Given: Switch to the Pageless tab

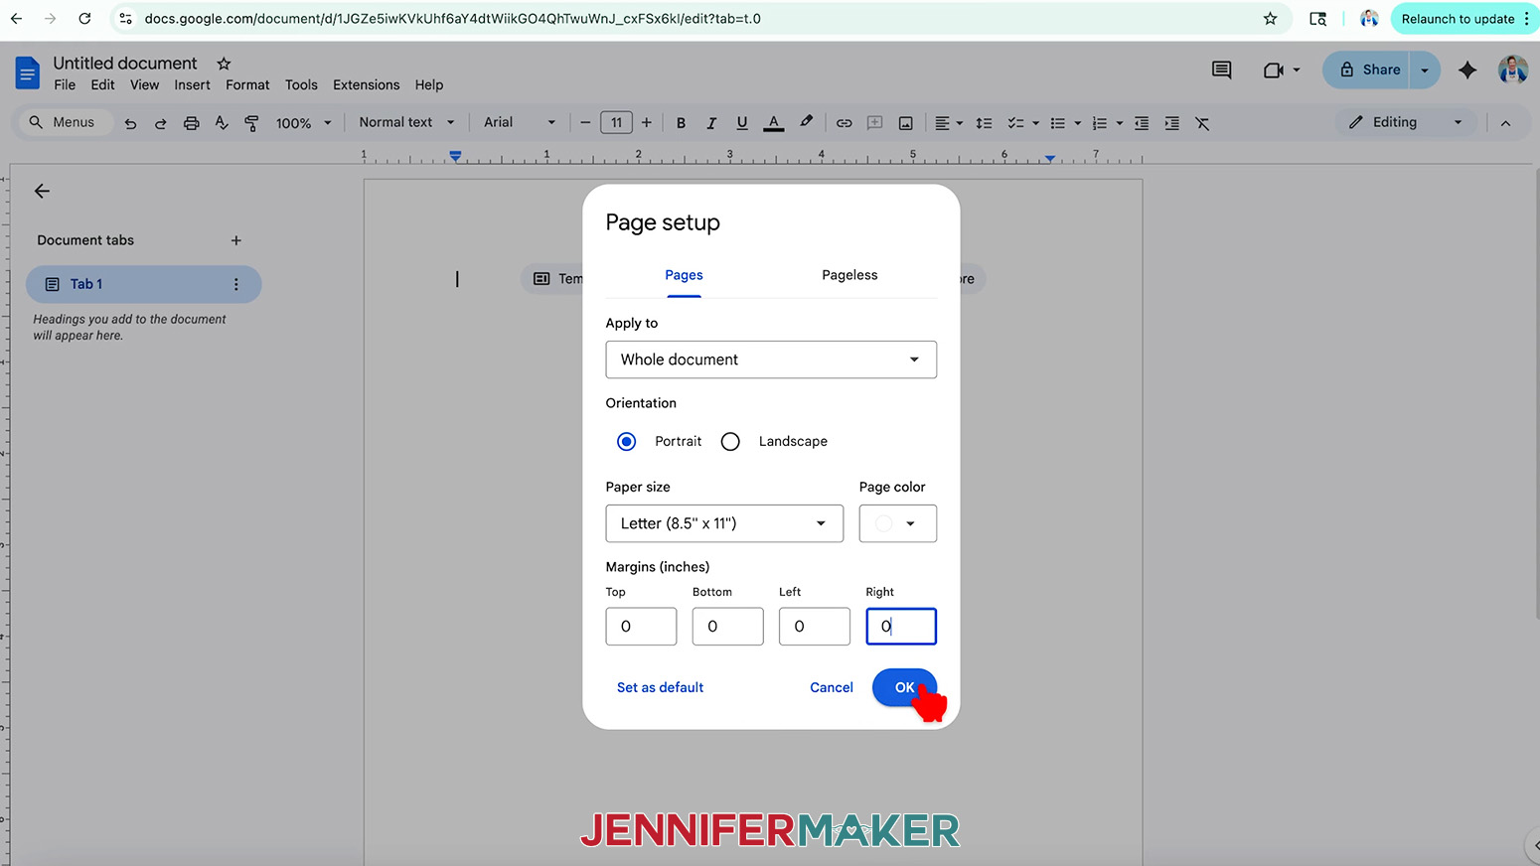Looking at the screenshot, I should [849, 275].
